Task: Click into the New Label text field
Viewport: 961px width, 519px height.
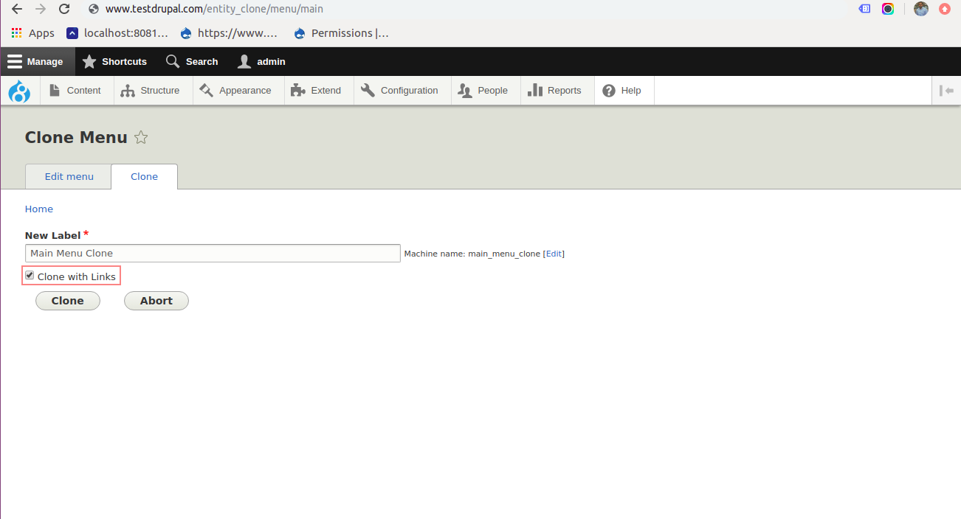Action: [213, 253]
